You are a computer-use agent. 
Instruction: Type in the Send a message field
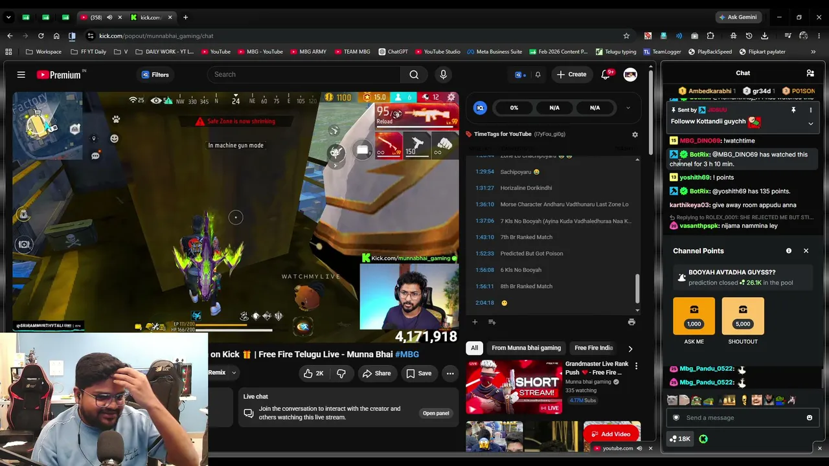tap(742, 417)
